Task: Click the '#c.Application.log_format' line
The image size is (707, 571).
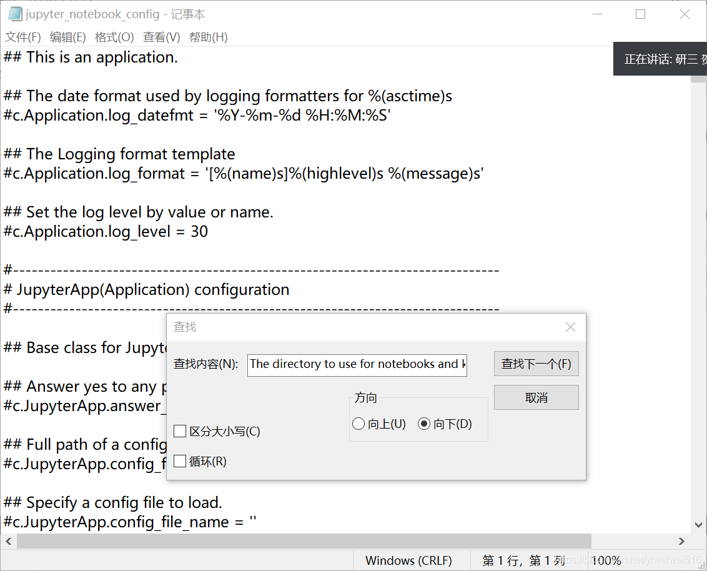Action: click(x=244, y=174)
